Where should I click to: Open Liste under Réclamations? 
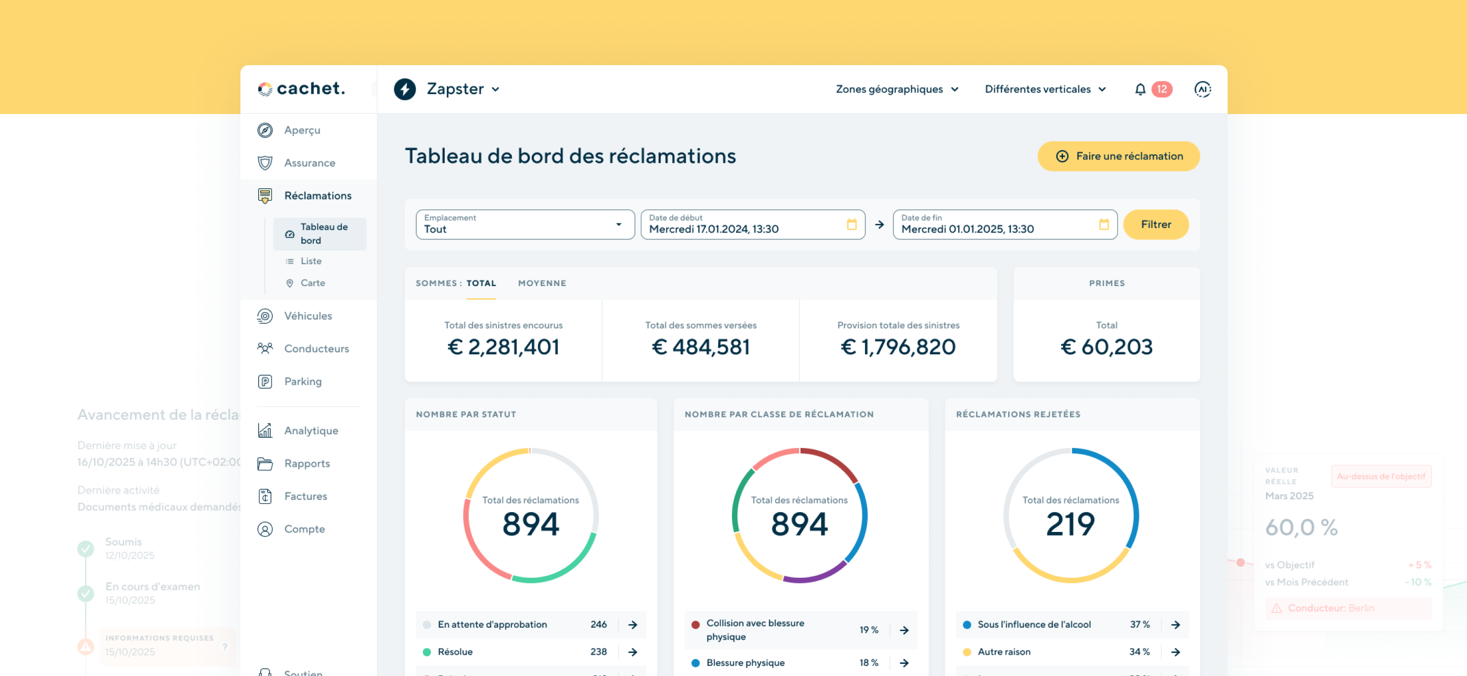(x=311, y=261)
